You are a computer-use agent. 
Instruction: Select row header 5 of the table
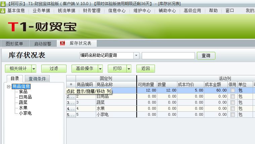click(71, 114)
